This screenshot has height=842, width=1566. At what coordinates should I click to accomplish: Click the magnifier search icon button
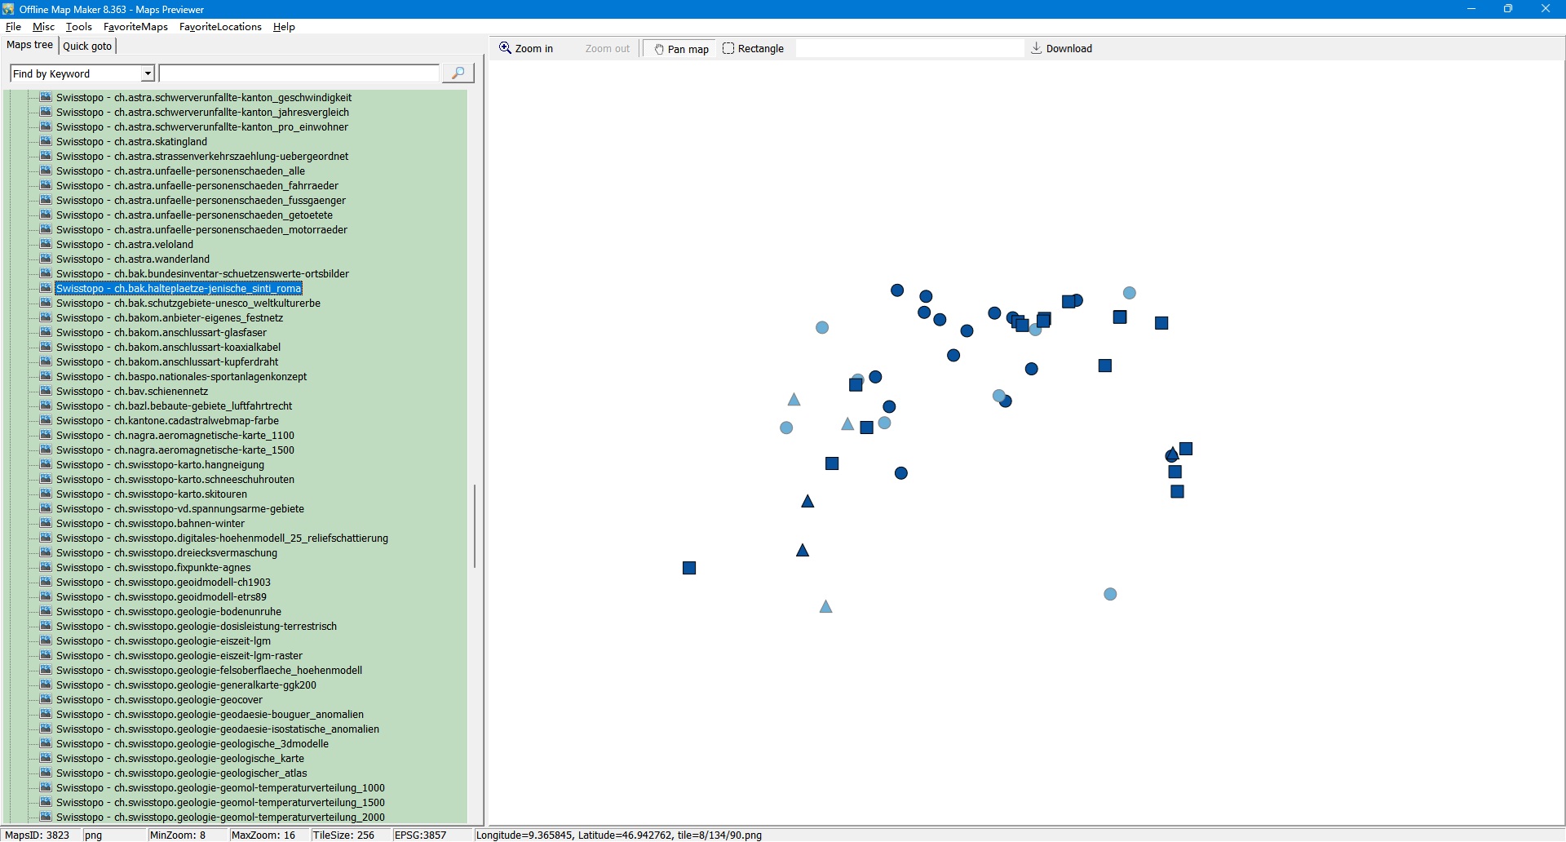(458, 73)
